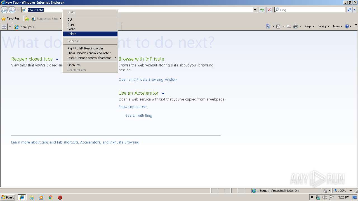Expand the Suggested Sites dropdown
Viewport: 358px width, 201px height.
[x=60, y=19]
